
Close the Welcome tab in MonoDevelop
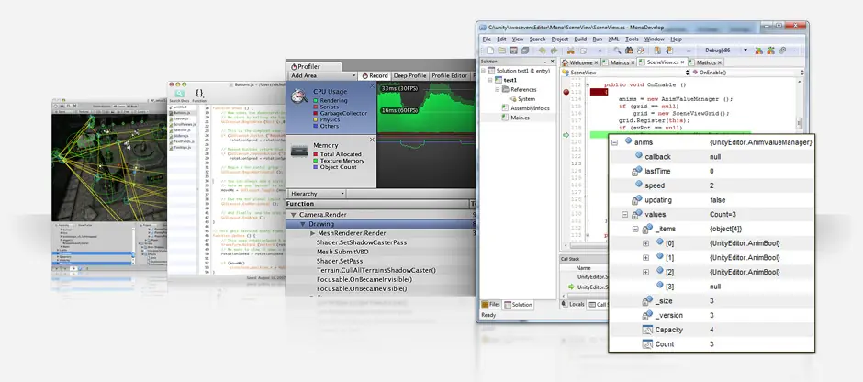click(x=596, y=62)
